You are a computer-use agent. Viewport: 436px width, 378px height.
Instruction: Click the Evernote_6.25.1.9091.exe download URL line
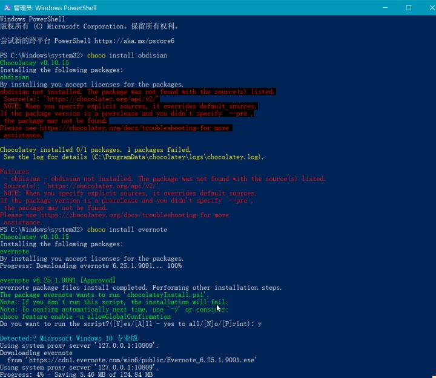pos(132,360)
